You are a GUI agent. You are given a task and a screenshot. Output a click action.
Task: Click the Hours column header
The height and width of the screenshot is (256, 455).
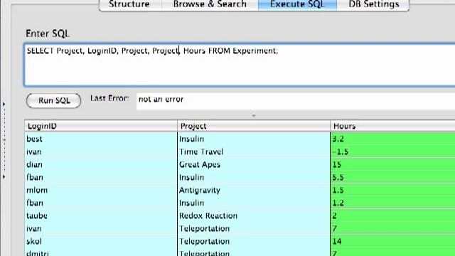[392, 126]
